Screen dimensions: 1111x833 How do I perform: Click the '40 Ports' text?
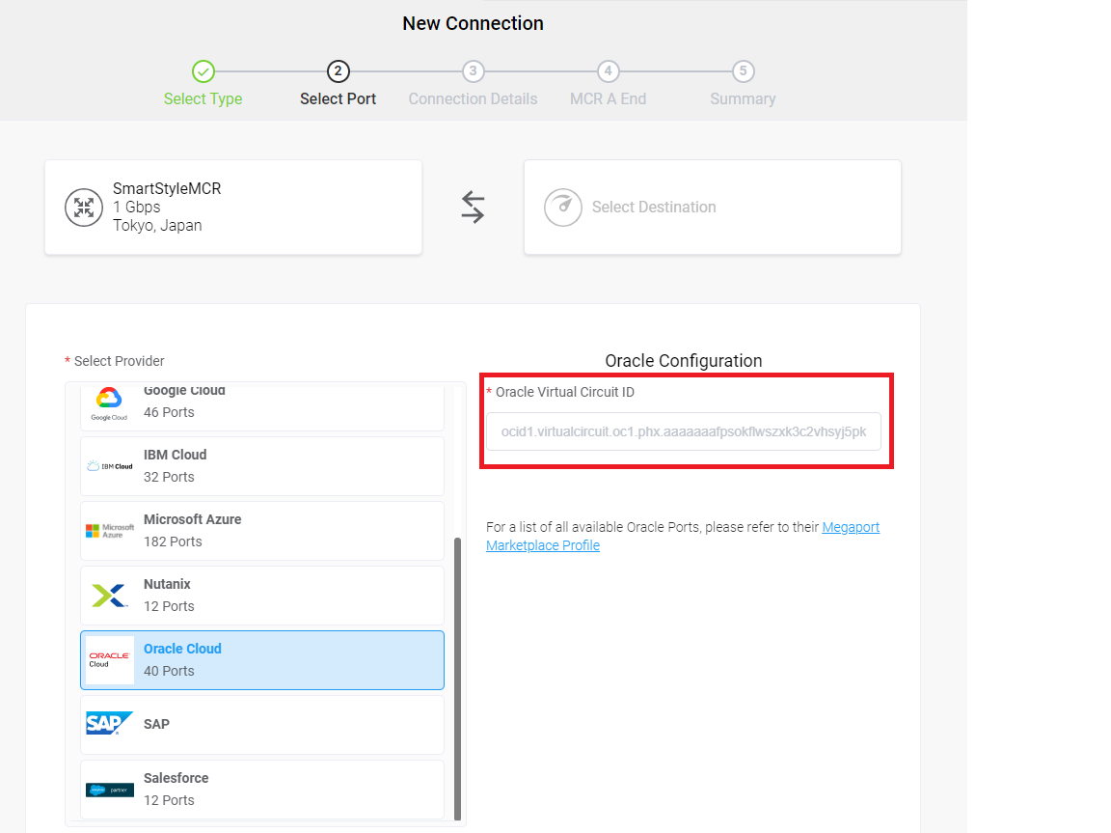[x=169, y=671]
